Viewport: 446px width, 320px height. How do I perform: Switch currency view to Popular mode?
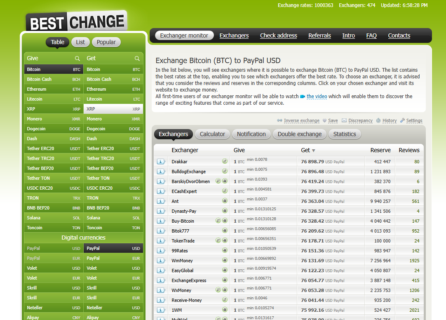point(106,42)
